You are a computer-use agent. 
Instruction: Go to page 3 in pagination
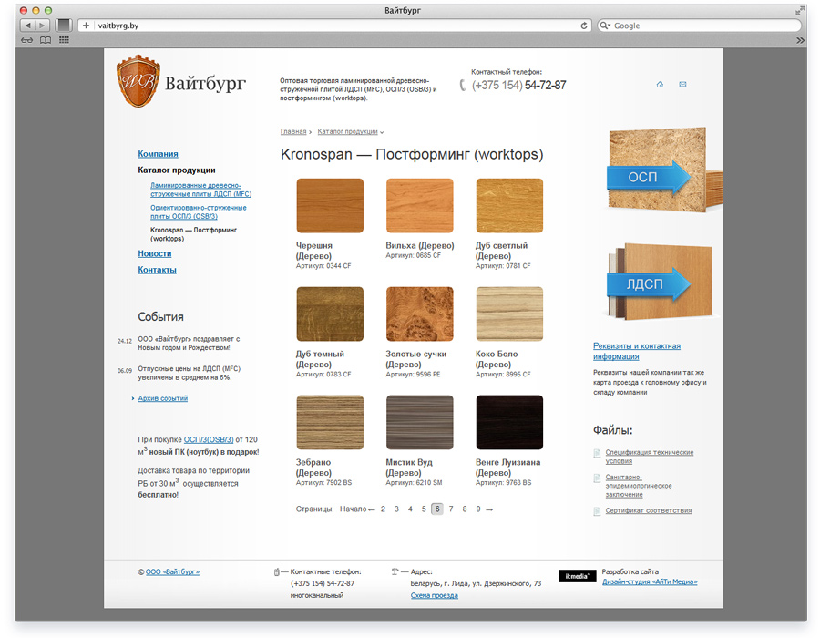396,509
